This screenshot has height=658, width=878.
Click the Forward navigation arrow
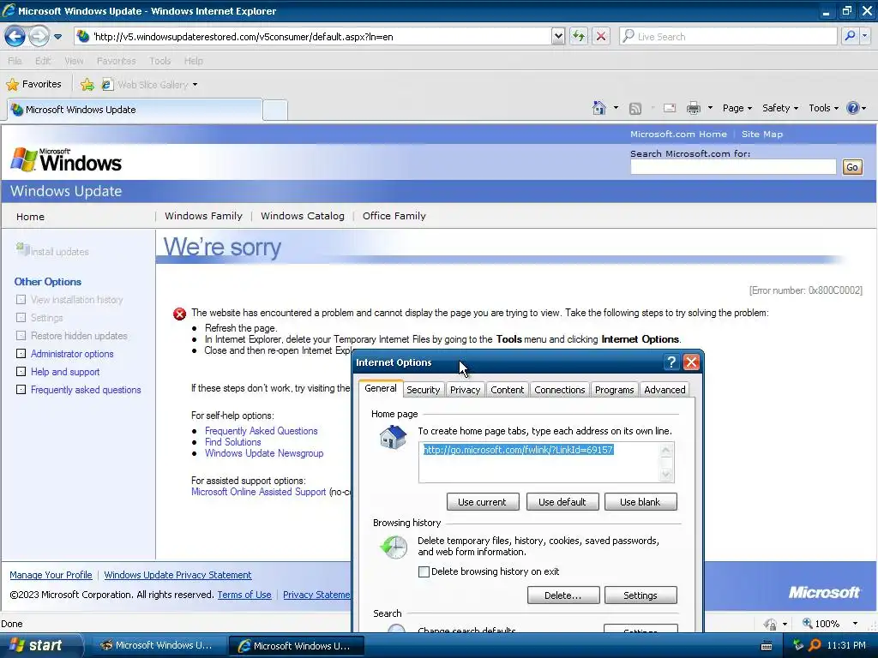point(39,37)
